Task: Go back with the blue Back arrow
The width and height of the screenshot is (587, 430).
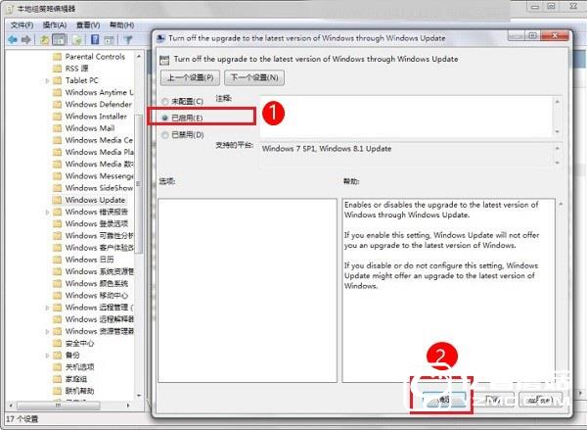Action: pos(13,39)
